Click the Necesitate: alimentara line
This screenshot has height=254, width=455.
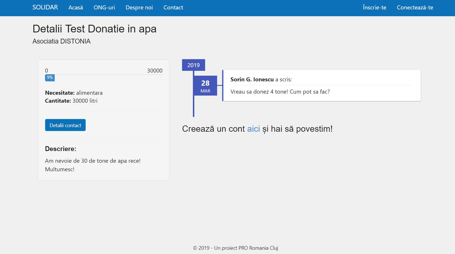pos(74,93)
